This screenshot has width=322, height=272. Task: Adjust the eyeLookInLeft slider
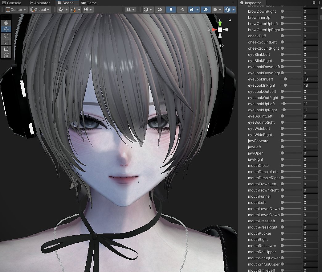pos(291,79)
